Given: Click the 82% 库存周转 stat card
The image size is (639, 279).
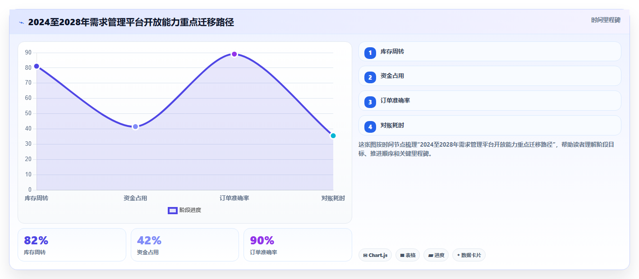Looking at the screenshot, I should [72, 245].
